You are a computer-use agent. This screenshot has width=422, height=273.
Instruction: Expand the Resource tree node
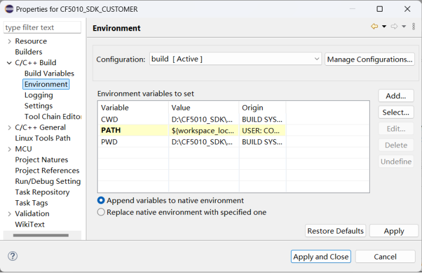click(x=9, y=41)
